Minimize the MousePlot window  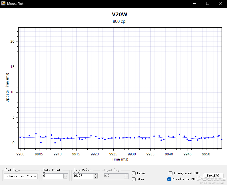(195, 3)
